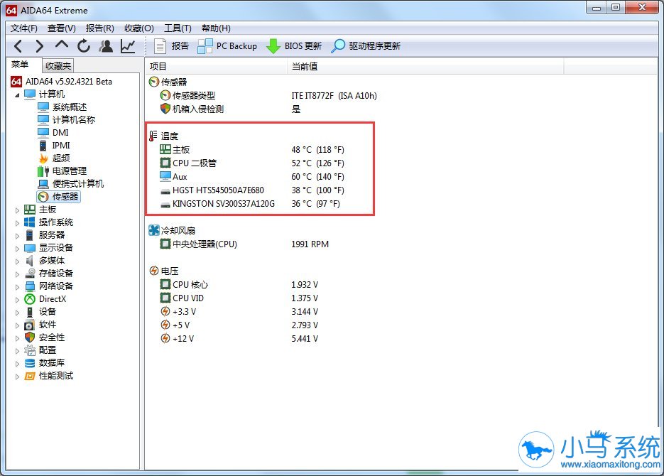Click the +12 V lightning icon

(165, 339)
